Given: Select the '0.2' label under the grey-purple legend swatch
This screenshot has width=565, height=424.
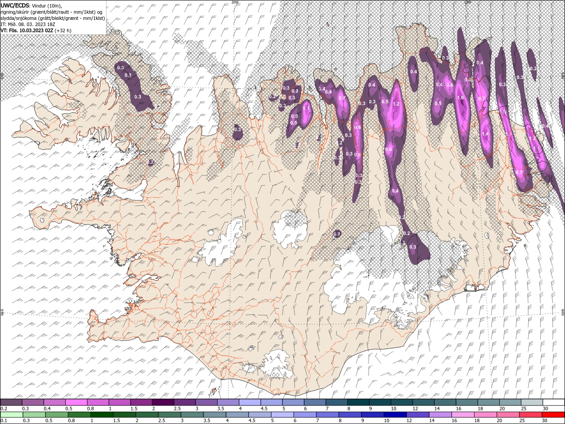Looking at the screenshot, I should [x=4, y=409].
